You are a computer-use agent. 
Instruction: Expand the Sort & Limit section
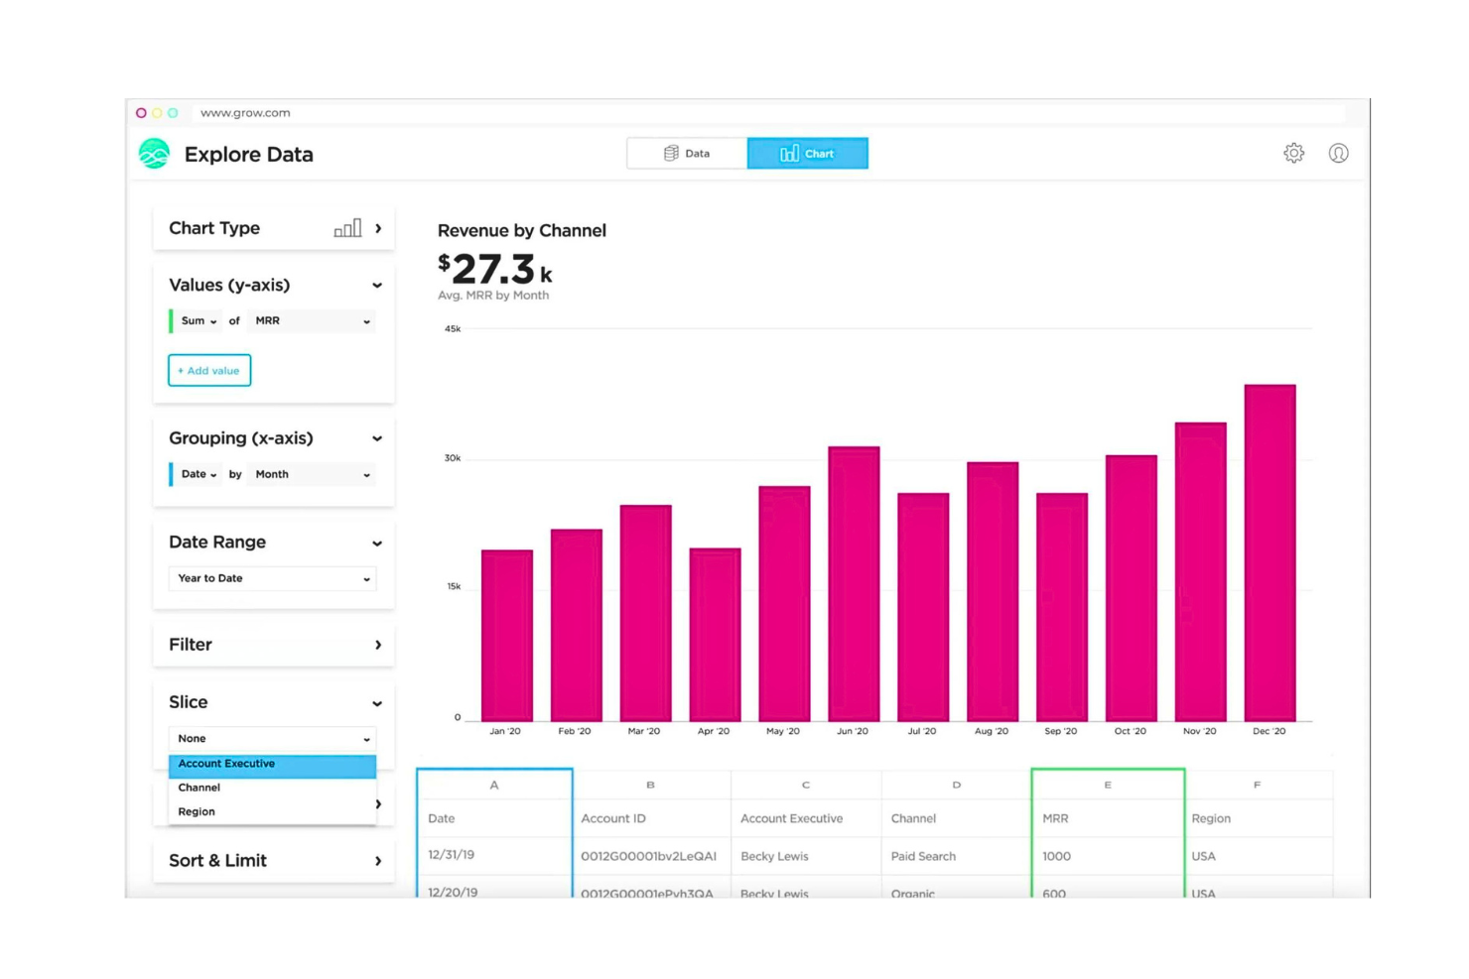[x=378, y=861]
